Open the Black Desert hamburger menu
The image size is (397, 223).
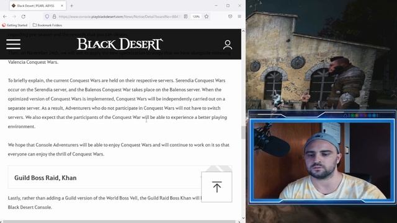[x=14, y=44]
